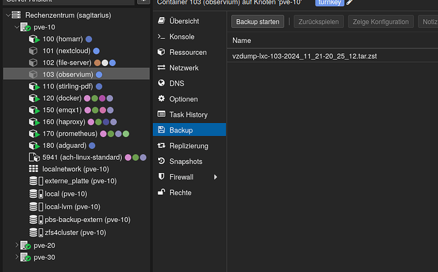Open the Firewall menu item

tap(189, 177)
